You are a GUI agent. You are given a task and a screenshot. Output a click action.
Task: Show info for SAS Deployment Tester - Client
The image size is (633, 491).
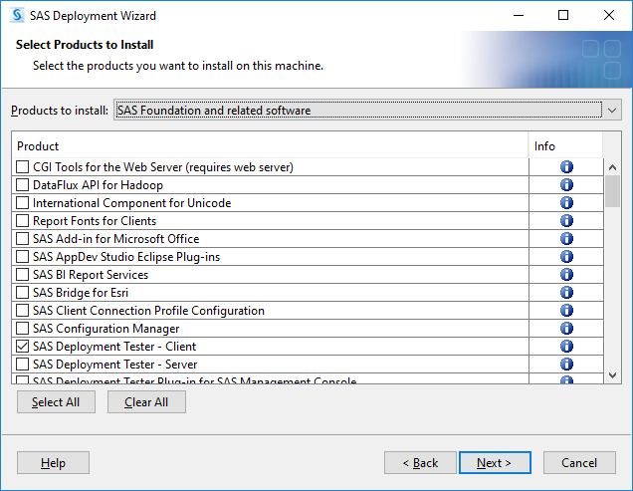(566, 347)
